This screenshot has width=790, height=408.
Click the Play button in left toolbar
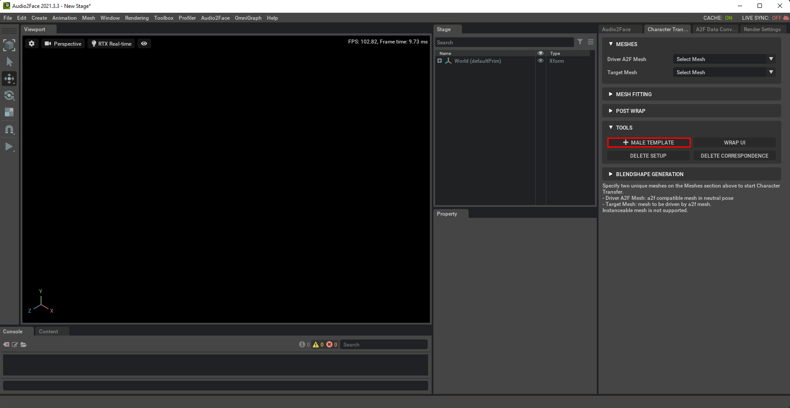click(x=9, y=147)
